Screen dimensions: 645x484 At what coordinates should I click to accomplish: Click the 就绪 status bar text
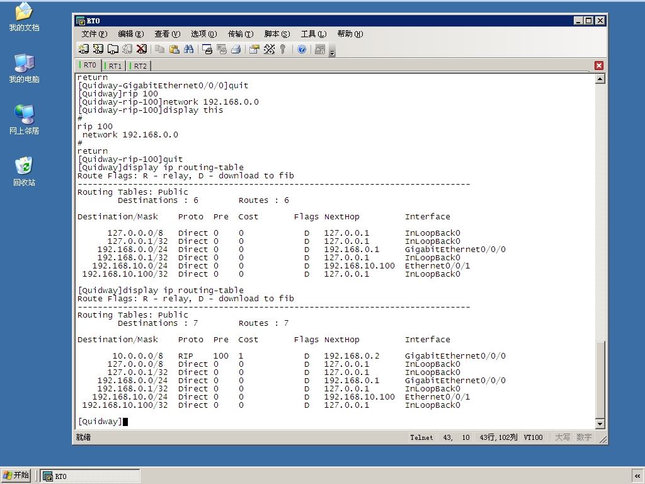pyautogui.click(x=83, y=437)
